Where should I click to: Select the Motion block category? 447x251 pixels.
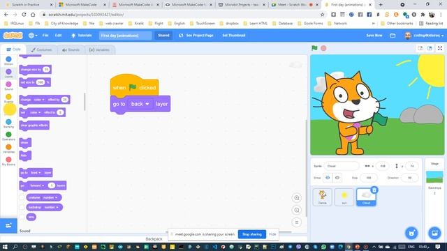(8, 61)
